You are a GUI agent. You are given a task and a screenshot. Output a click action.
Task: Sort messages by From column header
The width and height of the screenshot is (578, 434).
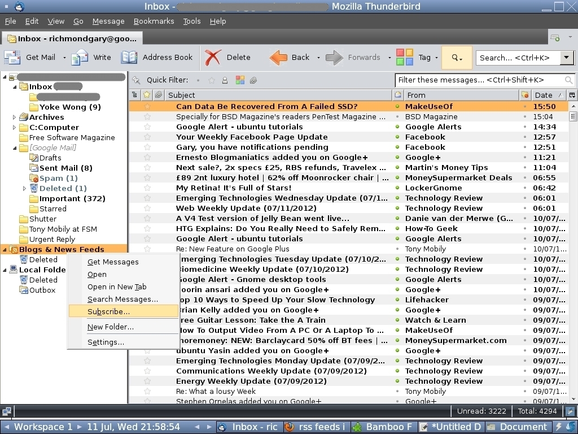click(462, 95)
